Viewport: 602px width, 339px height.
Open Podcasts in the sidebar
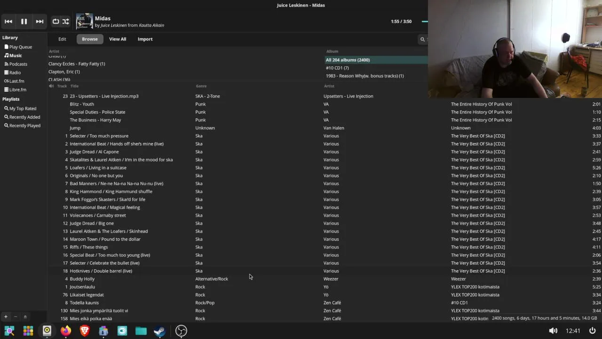click(18, 64)
